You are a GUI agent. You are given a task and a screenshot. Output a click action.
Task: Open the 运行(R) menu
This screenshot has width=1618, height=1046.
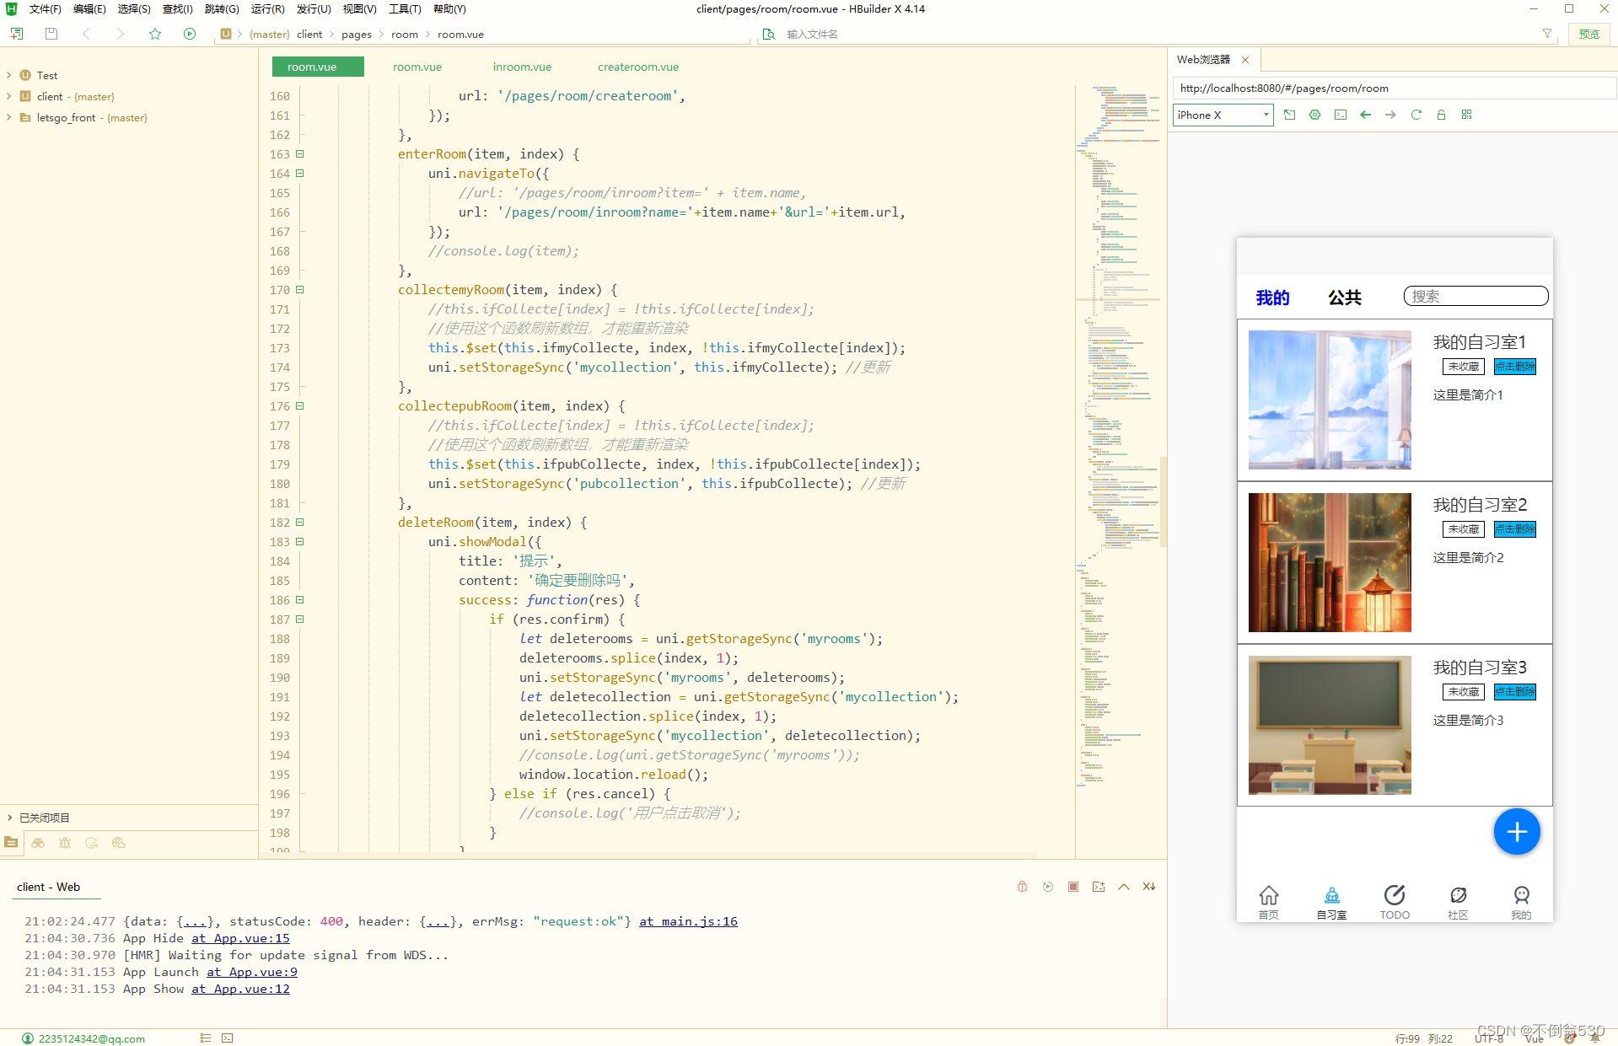coord(267,9)
